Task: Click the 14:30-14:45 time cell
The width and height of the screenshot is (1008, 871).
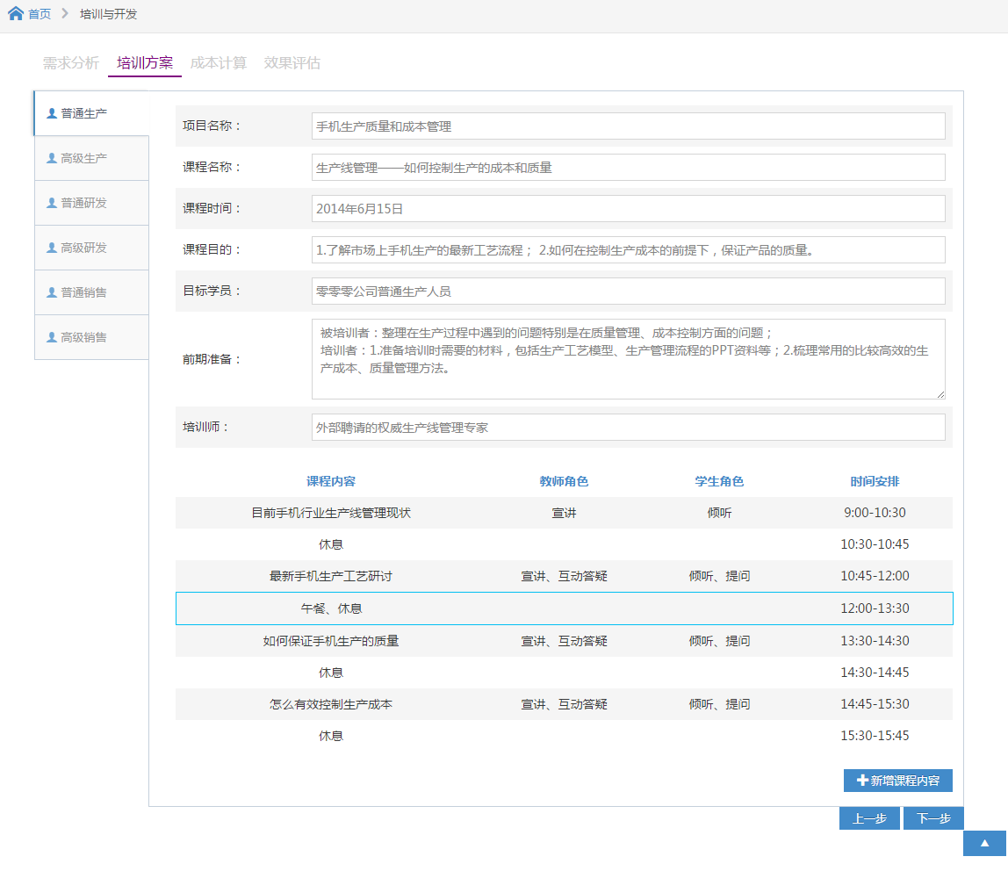Action: [875, 673]
